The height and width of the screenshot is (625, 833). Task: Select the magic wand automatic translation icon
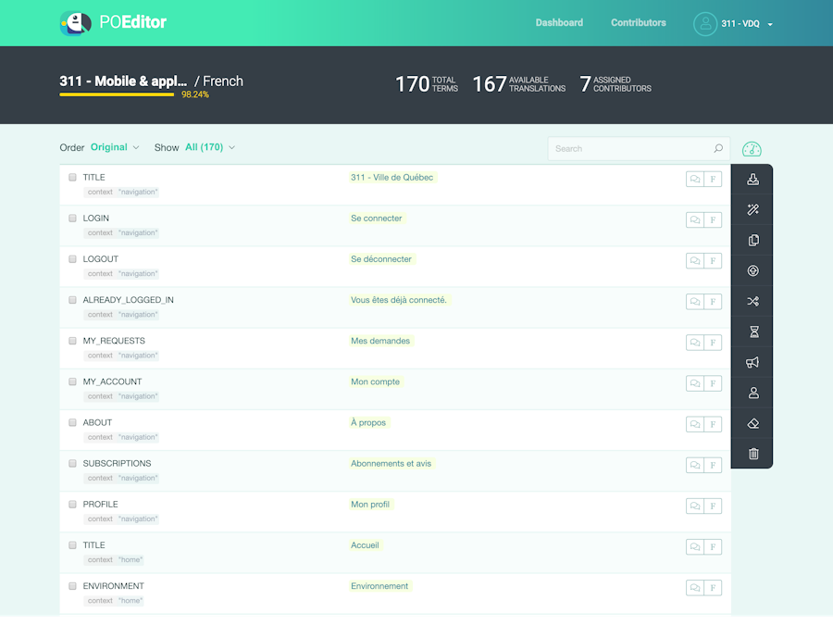pos(752,209)
